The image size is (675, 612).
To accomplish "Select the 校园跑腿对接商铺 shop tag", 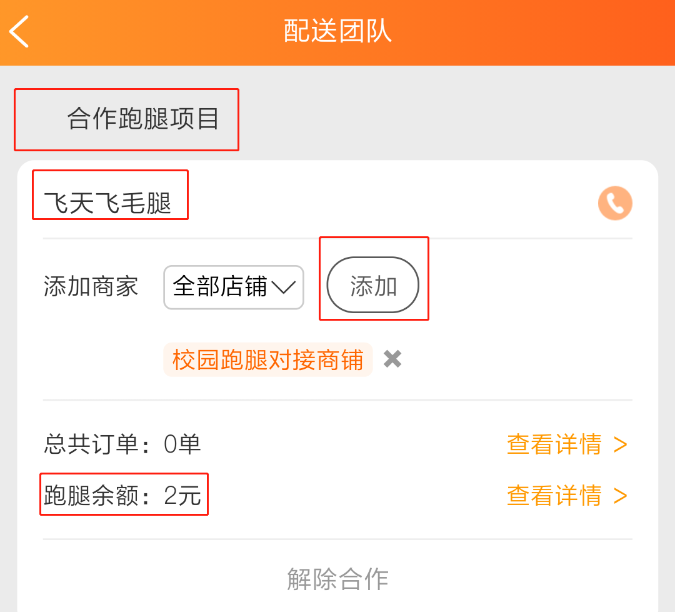I will click(267, 359).
